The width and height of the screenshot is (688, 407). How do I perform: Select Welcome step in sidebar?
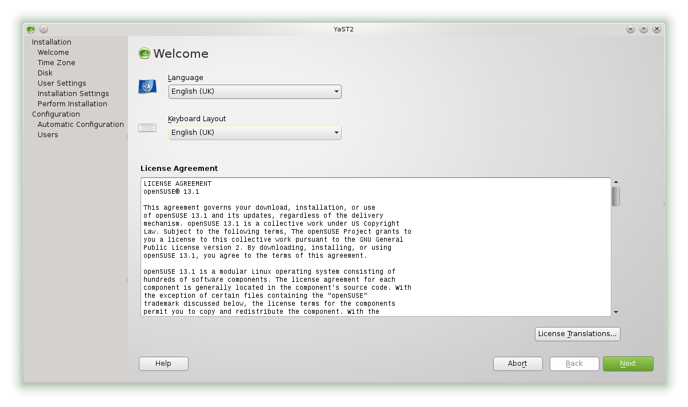coord(53,53)
